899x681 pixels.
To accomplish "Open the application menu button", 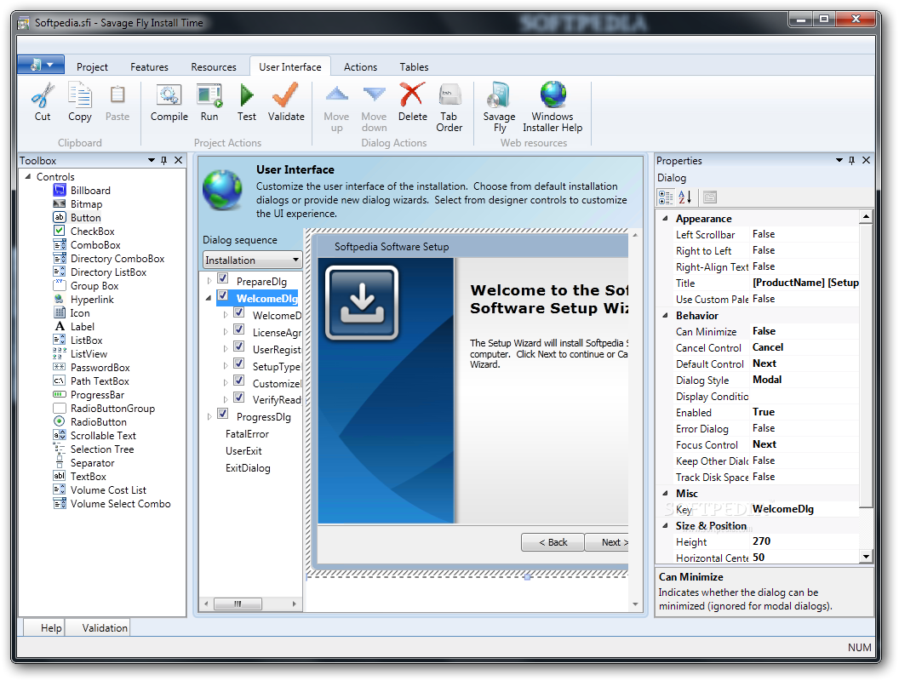I will (x=41, y=65).
